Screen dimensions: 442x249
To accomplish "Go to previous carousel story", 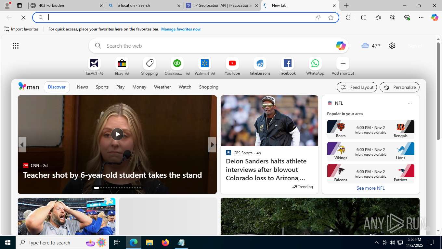I will pyautogui.click(x=22, y=145).
